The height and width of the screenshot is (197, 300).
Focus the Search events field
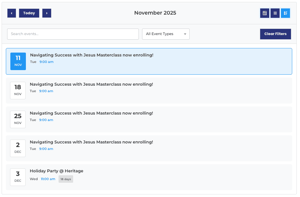pos(73,34)
